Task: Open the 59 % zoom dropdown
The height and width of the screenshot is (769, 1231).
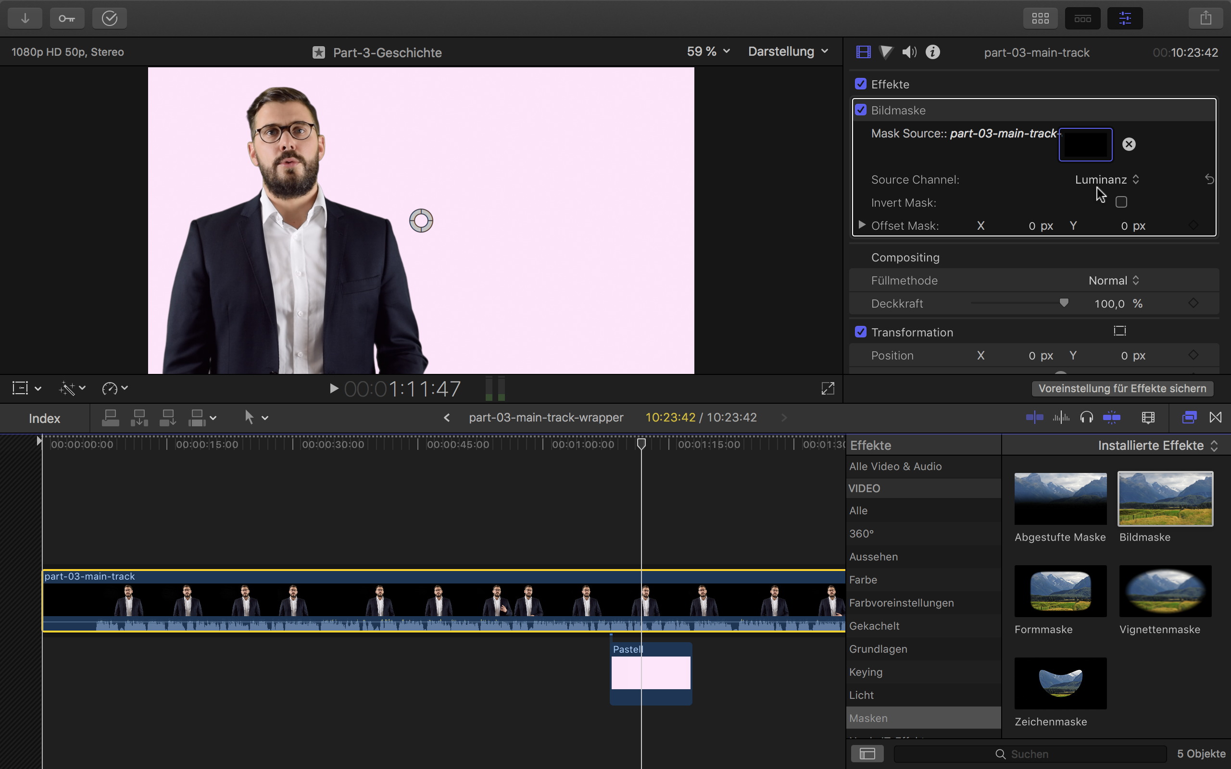Action: click(x=709, y=51)
